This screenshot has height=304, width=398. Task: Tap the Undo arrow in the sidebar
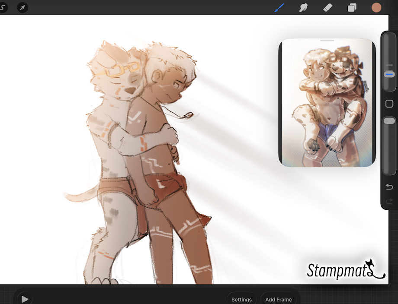[389, 187]
